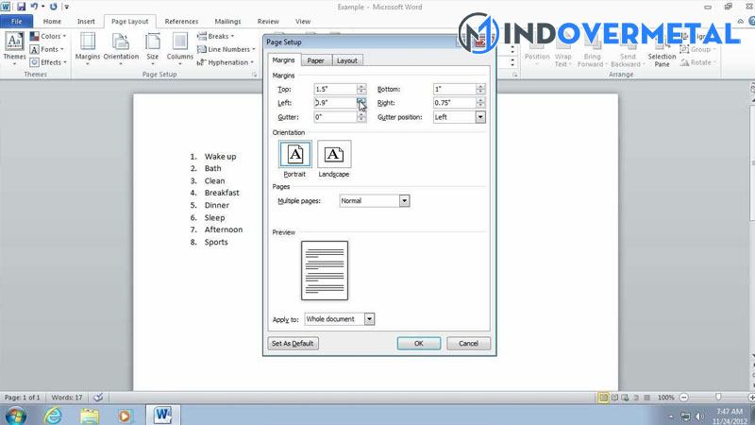Open theme Effects menu
Viewport: 755px width, 425px height.
coord(48,62)
